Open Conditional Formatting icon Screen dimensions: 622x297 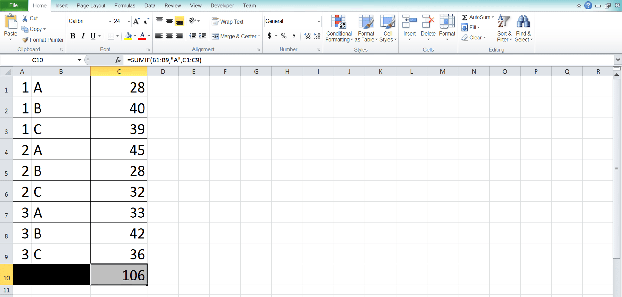(x=339, y=22)
